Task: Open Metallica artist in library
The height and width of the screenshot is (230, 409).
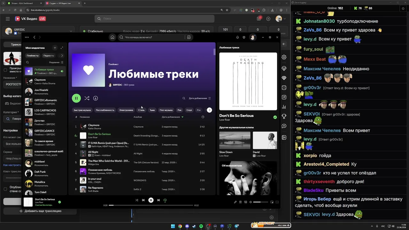Action: (x=45, y=184)
